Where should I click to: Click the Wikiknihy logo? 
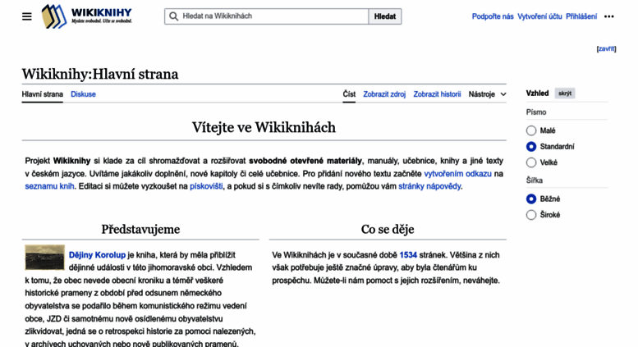(x=87, y=16)
